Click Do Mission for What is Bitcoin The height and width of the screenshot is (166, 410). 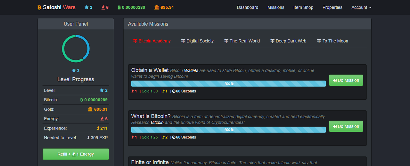[346, 126]
